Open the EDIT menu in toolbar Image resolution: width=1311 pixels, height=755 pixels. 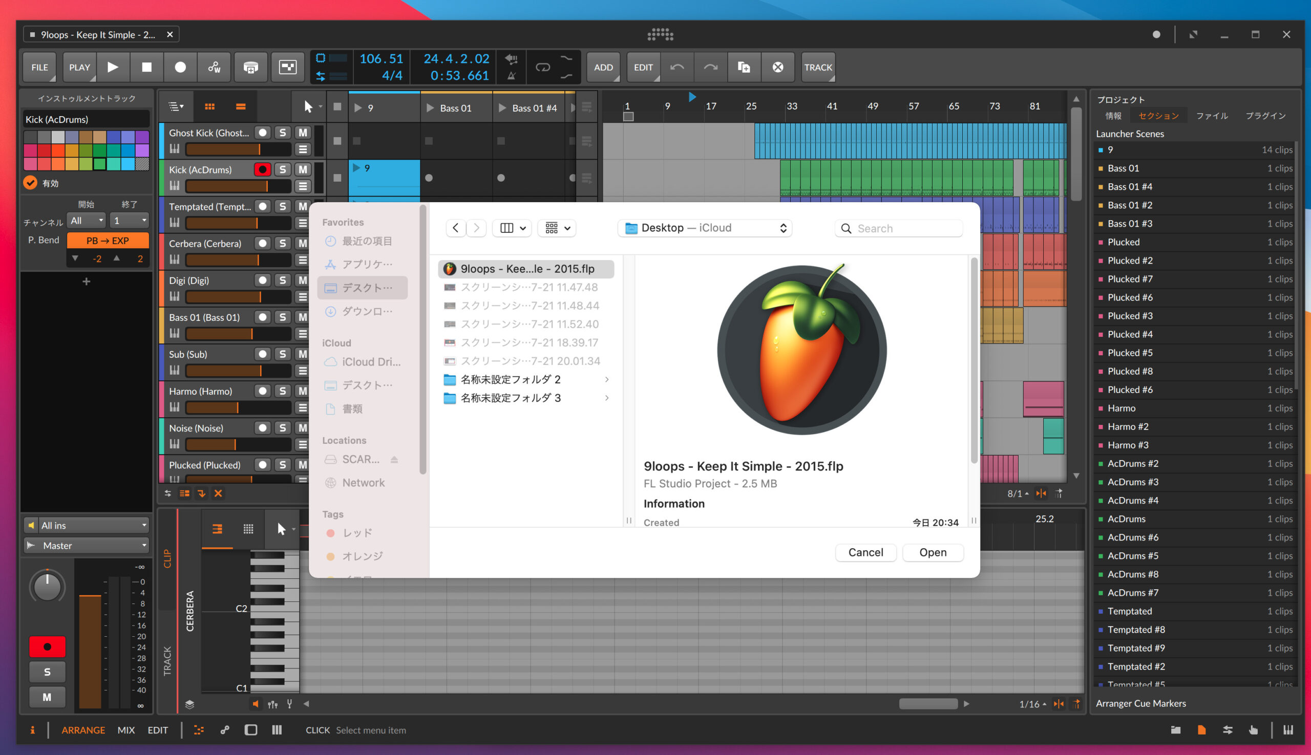click(643, 67)
